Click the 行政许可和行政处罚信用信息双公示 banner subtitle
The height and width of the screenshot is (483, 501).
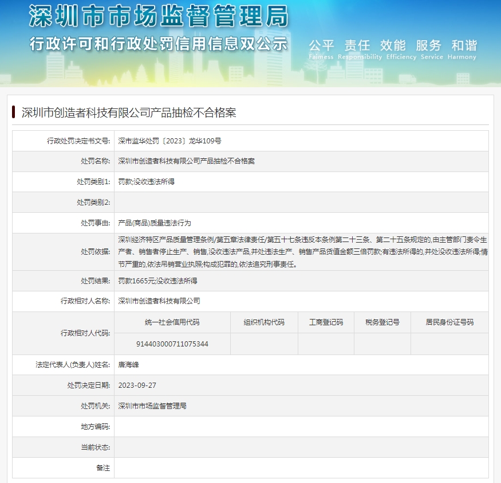tap(159, 44)
